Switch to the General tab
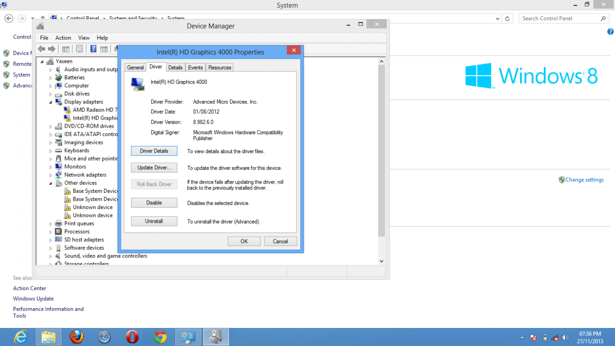 136,67
